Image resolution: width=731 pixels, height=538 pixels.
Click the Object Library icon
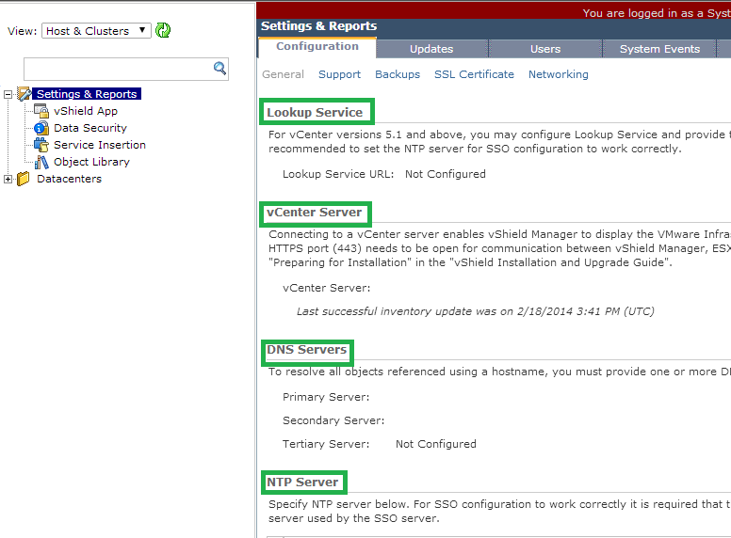pyautogui.click(x=41, y=162)
